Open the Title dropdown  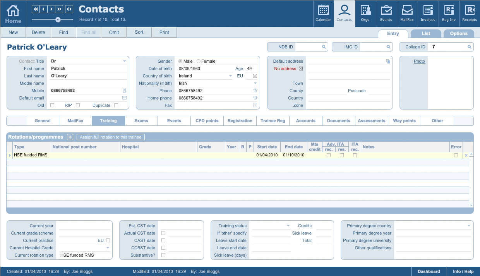click(x=124, y=61)
